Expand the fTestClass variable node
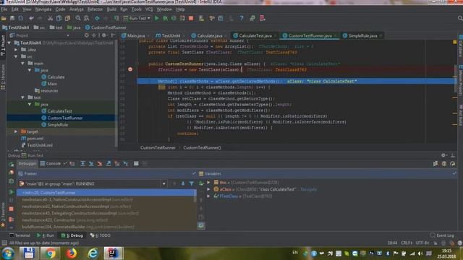Viewport: 463px width, 260px height. tap(209, 196)
